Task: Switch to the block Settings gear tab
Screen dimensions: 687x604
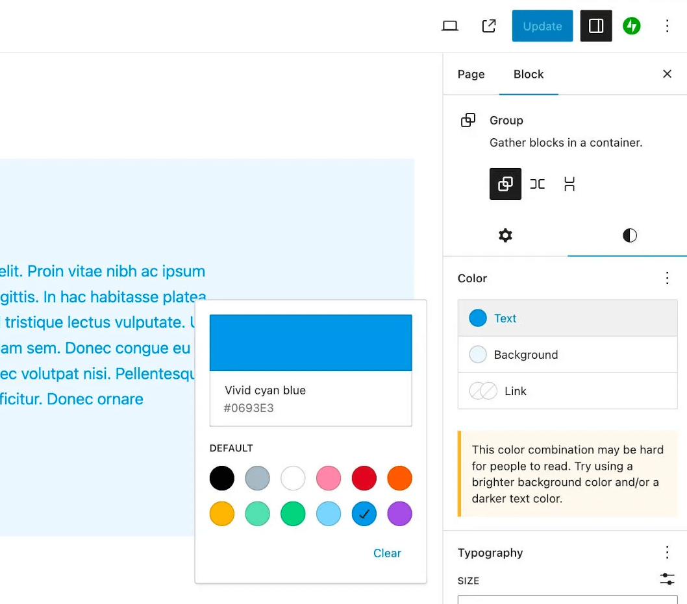Action: (505, 236)
